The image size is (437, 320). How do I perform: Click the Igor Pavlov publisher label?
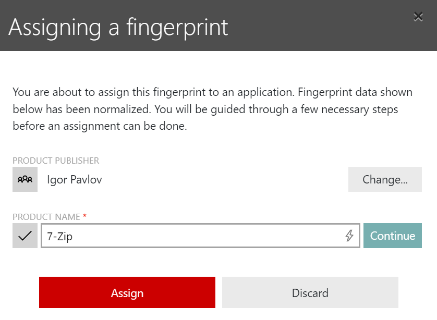coord(74,179)
